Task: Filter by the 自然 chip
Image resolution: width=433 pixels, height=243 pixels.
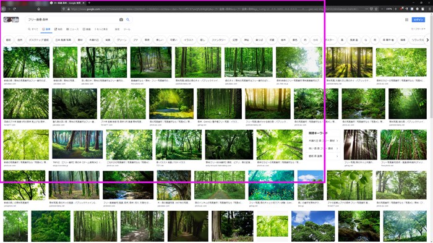Action: coord(20,40)
